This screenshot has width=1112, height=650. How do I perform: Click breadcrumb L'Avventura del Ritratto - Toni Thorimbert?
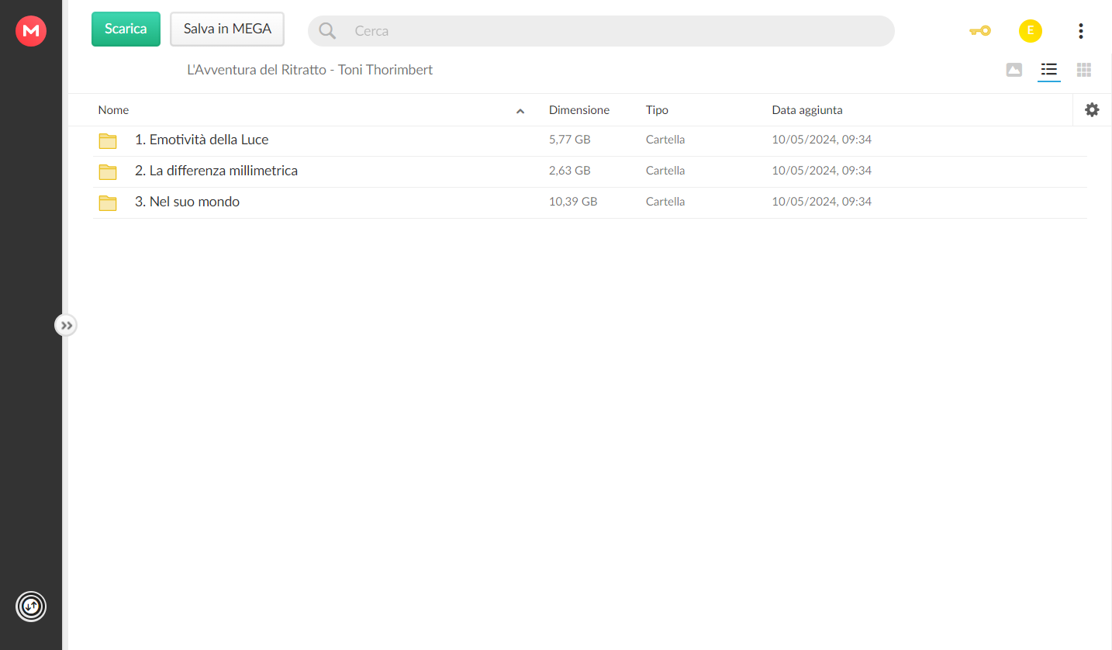(x=310, y=70)
